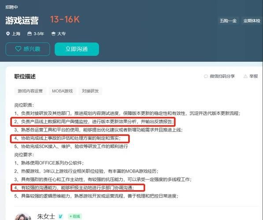
Task: Click the 感兴趣 heart button
Action: click(28, 49)
